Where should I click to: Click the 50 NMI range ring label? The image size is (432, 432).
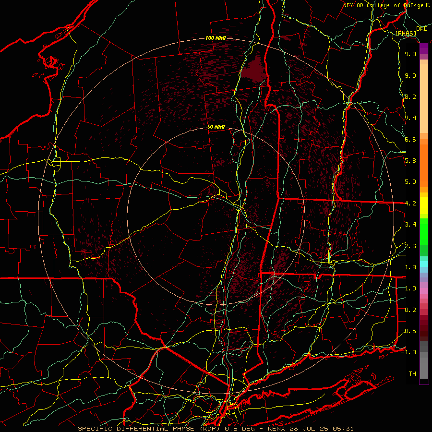tap(216, 127)
